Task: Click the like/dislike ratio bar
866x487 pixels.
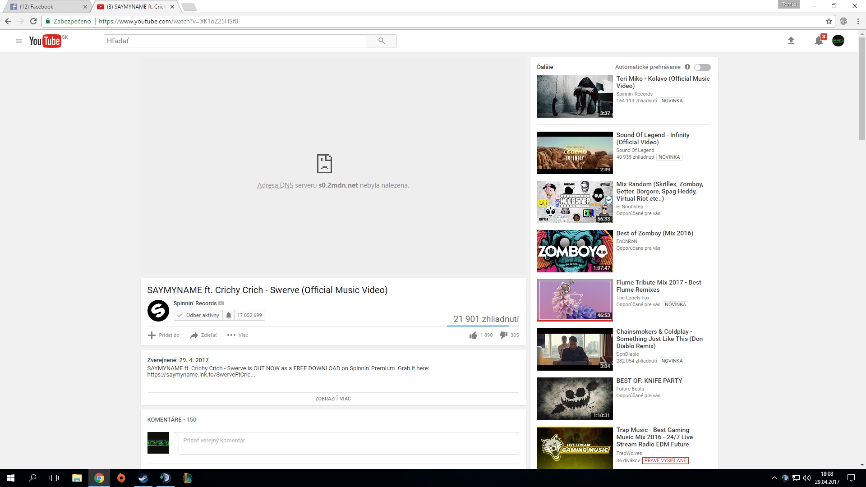Action: 483,326
